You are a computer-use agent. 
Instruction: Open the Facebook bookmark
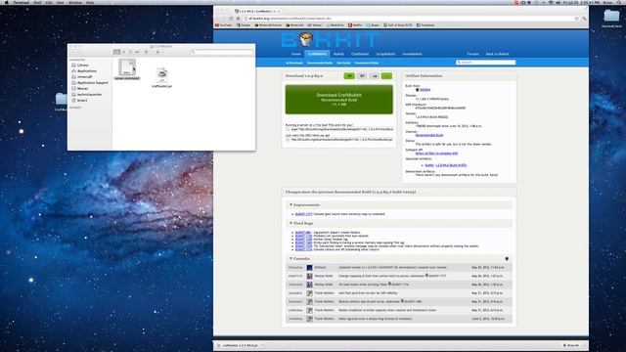pos(425,25)
